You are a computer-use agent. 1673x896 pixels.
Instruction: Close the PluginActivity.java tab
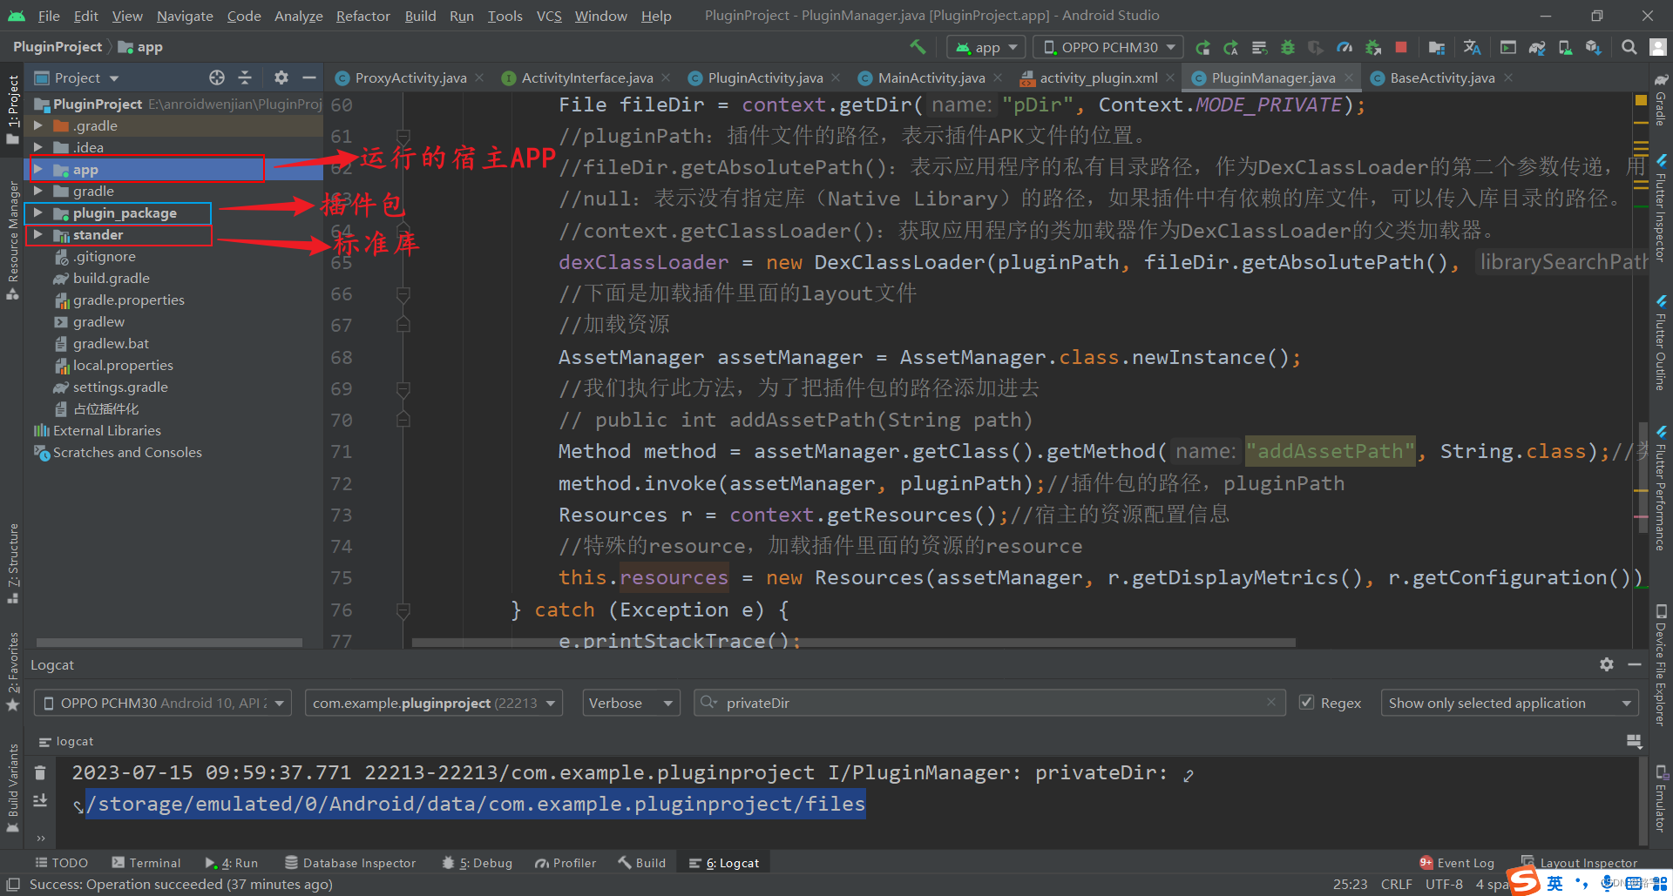tap(836, 77)
